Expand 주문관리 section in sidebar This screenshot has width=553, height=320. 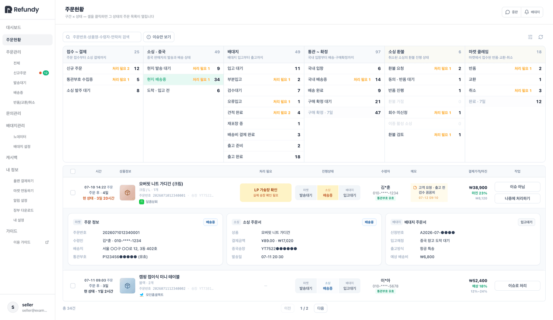pos(28,52)
